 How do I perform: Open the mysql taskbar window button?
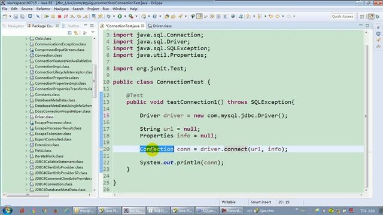click(x=84, y=211)
